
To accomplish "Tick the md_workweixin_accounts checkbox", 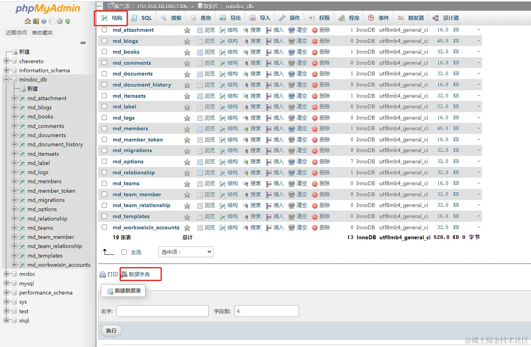I will pyautogui.click(x=105, y=227).
